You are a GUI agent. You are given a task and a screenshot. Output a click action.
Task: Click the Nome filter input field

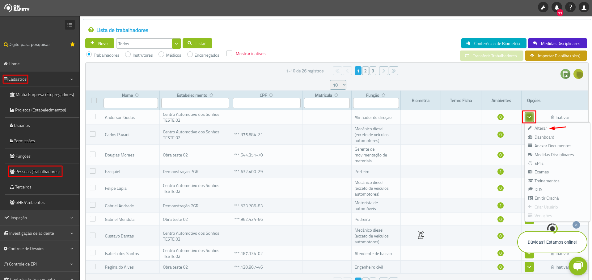(131, 103)
